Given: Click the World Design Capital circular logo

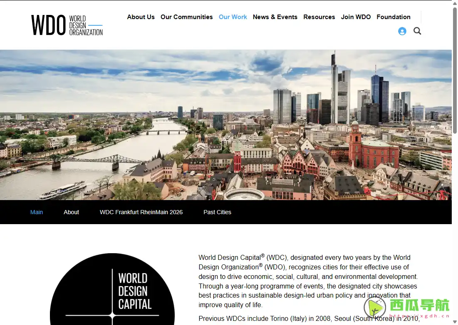Looking at the screenshot, I should (x=112, y=291).
